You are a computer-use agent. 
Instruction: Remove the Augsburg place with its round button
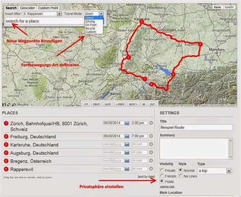click(151, 152)
